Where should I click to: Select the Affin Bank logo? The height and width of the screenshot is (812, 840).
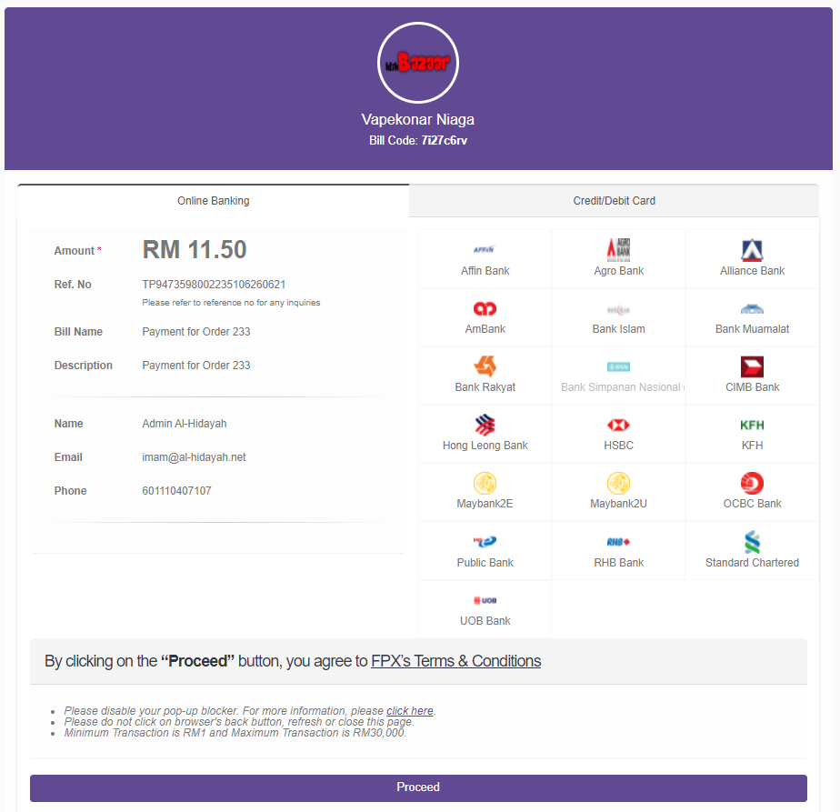point(485,250)
